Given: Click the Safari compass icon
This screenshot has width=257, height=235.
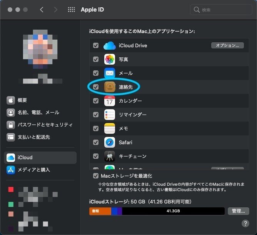Looking at the screenshot, I should coord(110,142).
